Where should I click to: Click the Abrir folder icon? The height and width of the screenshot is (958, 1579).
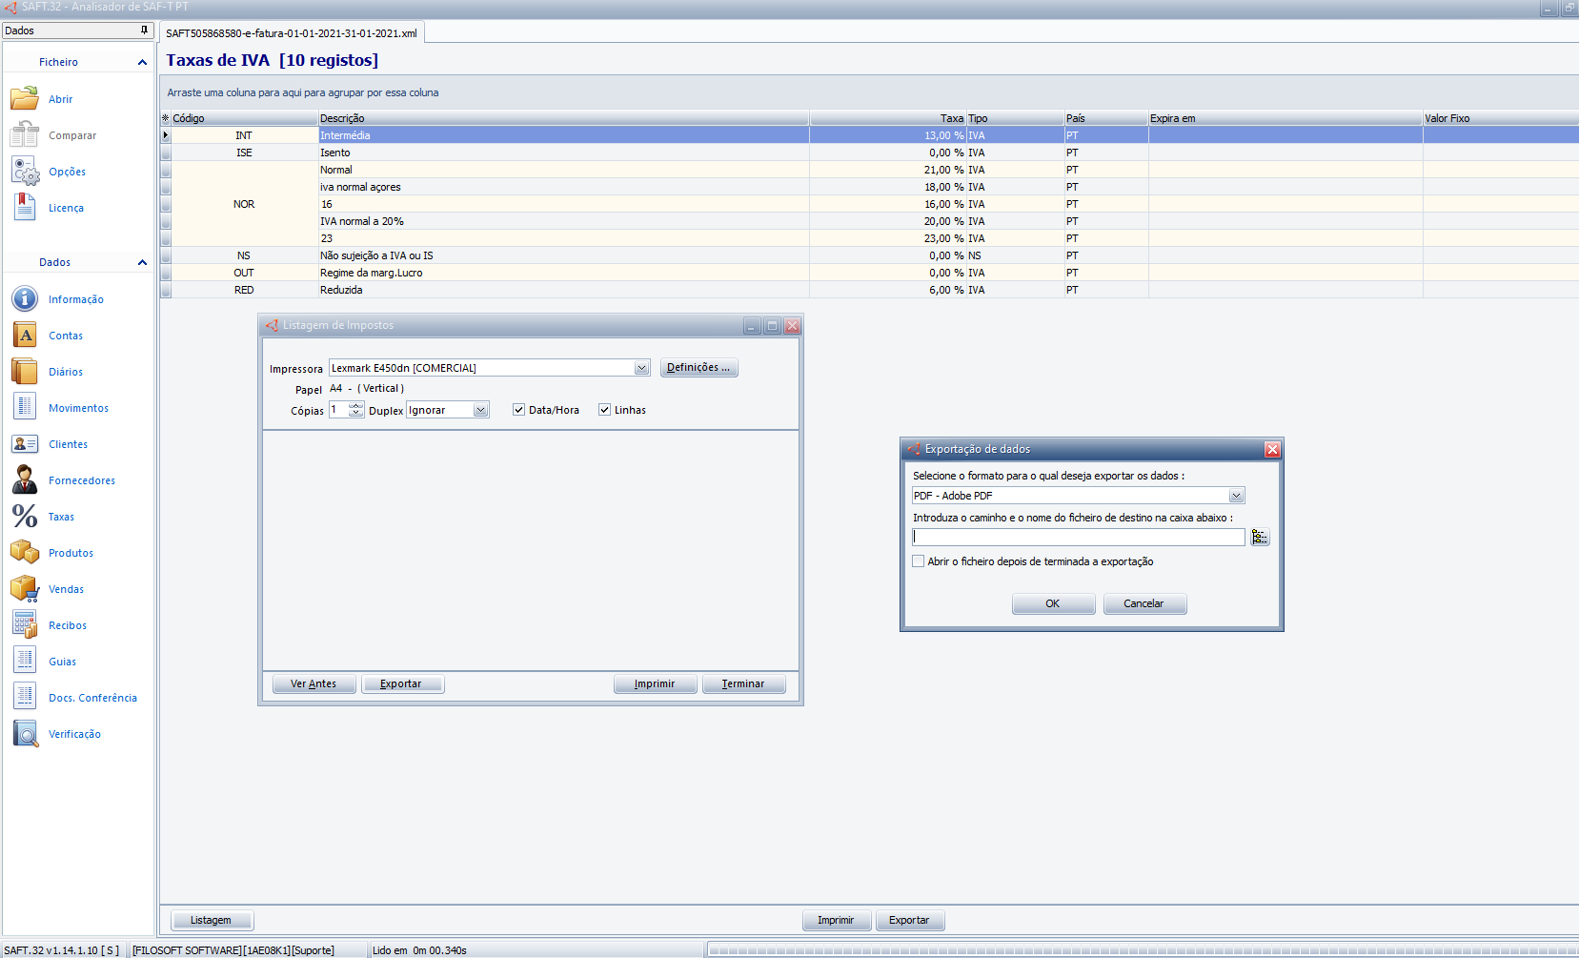click(x=25, y=99)
